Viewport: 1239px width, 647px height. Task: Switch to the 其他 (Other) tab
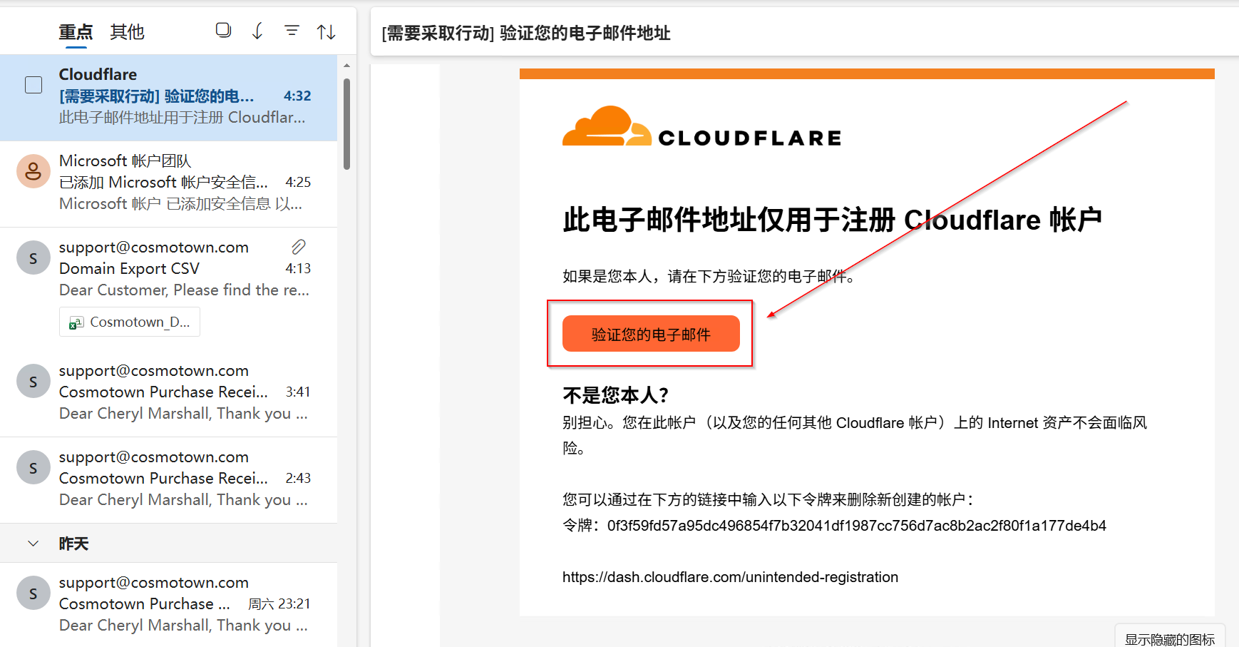coord(128,32)
